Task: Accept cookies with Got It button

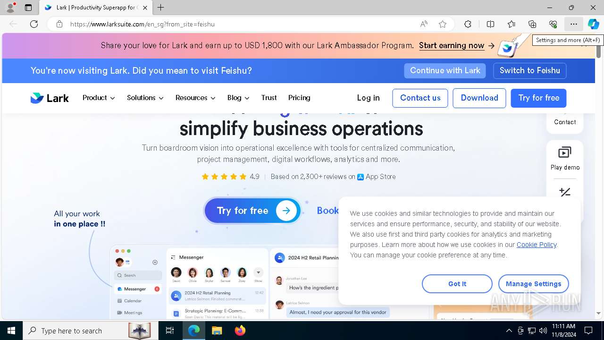Action: (x=457, y=284)
